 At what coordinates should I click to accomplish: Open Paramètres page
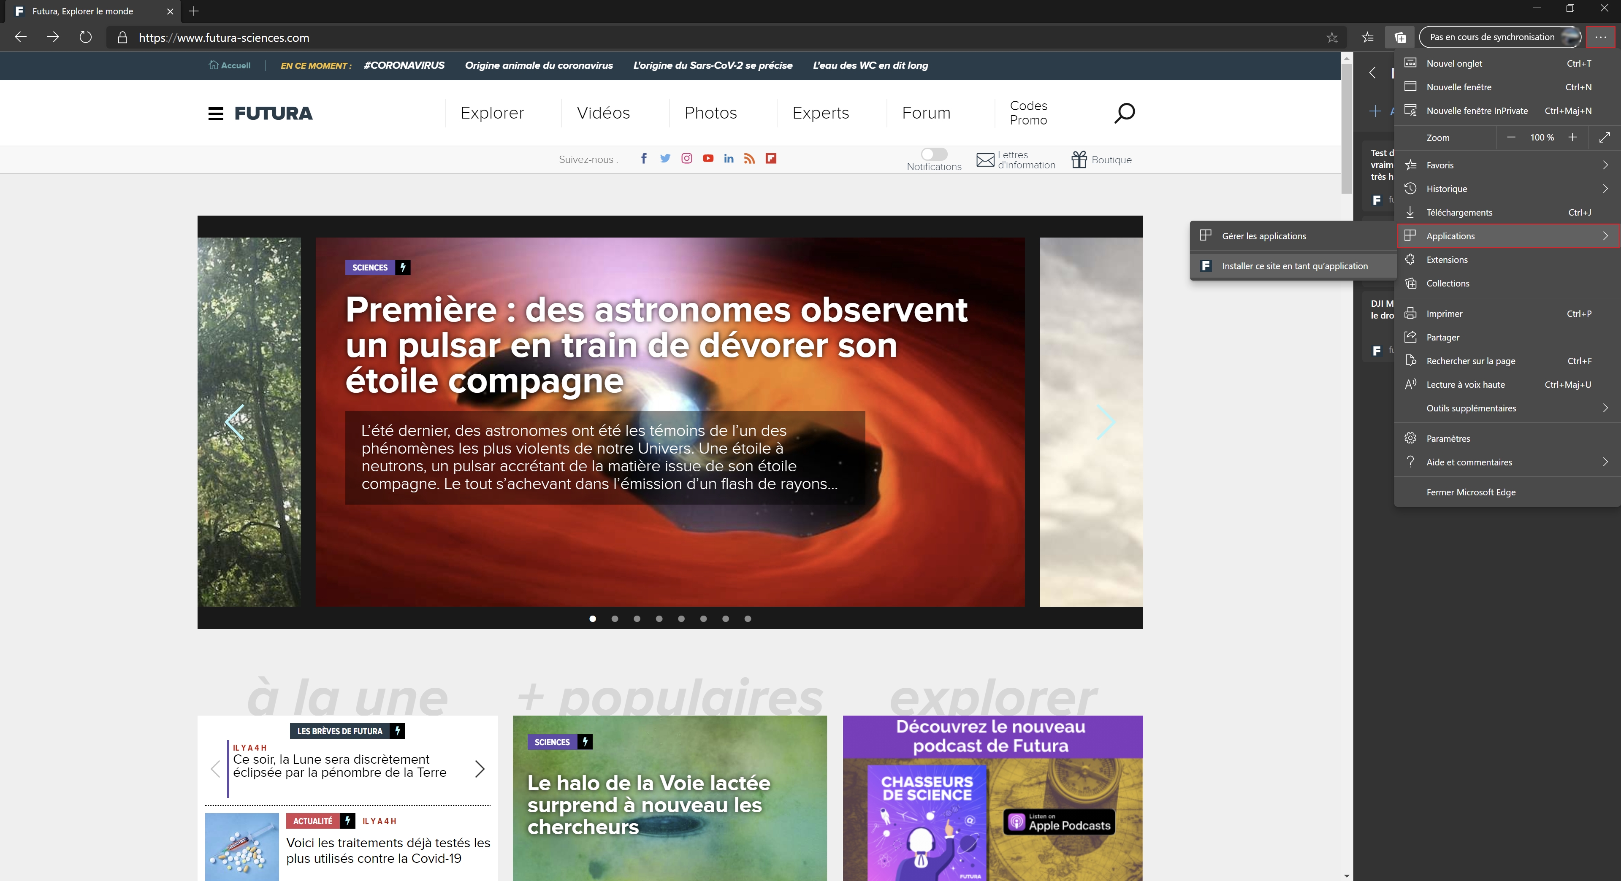click(x=1448, y=438)
